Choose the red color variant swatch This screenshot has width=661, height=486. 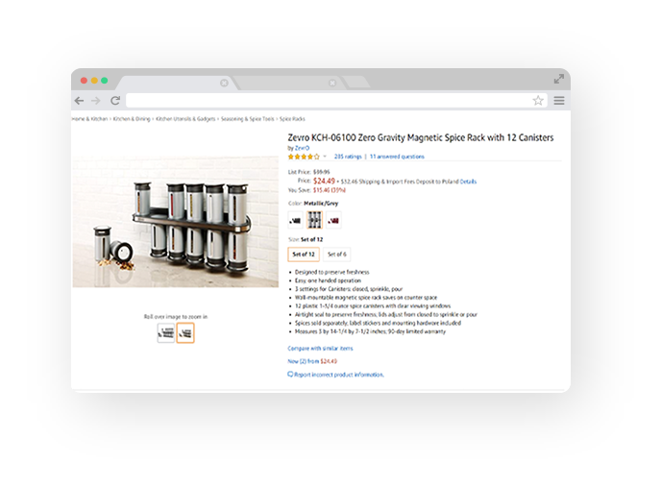pyautogui.click(x=333, y=220)
